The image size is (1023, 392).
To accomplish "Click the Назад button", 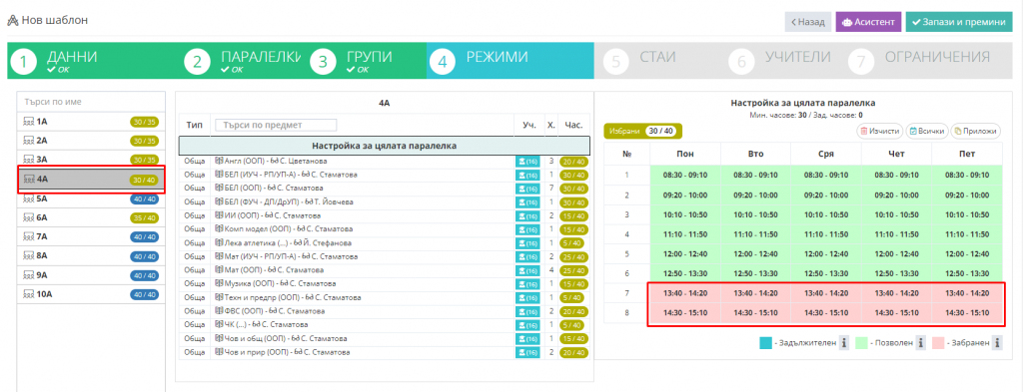I will [x=807, y=22].
